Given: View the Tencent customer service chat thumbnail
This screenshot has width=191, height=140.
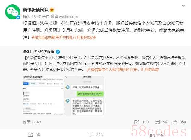Looking at the screenshot, I should pyautogui.click(x=84, y=95).
